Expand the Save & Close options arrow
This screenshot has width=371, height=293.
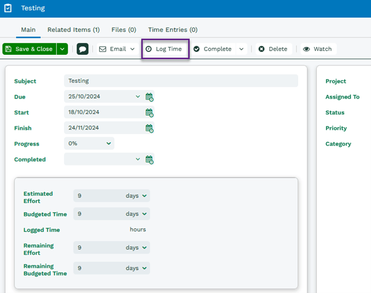62,49
